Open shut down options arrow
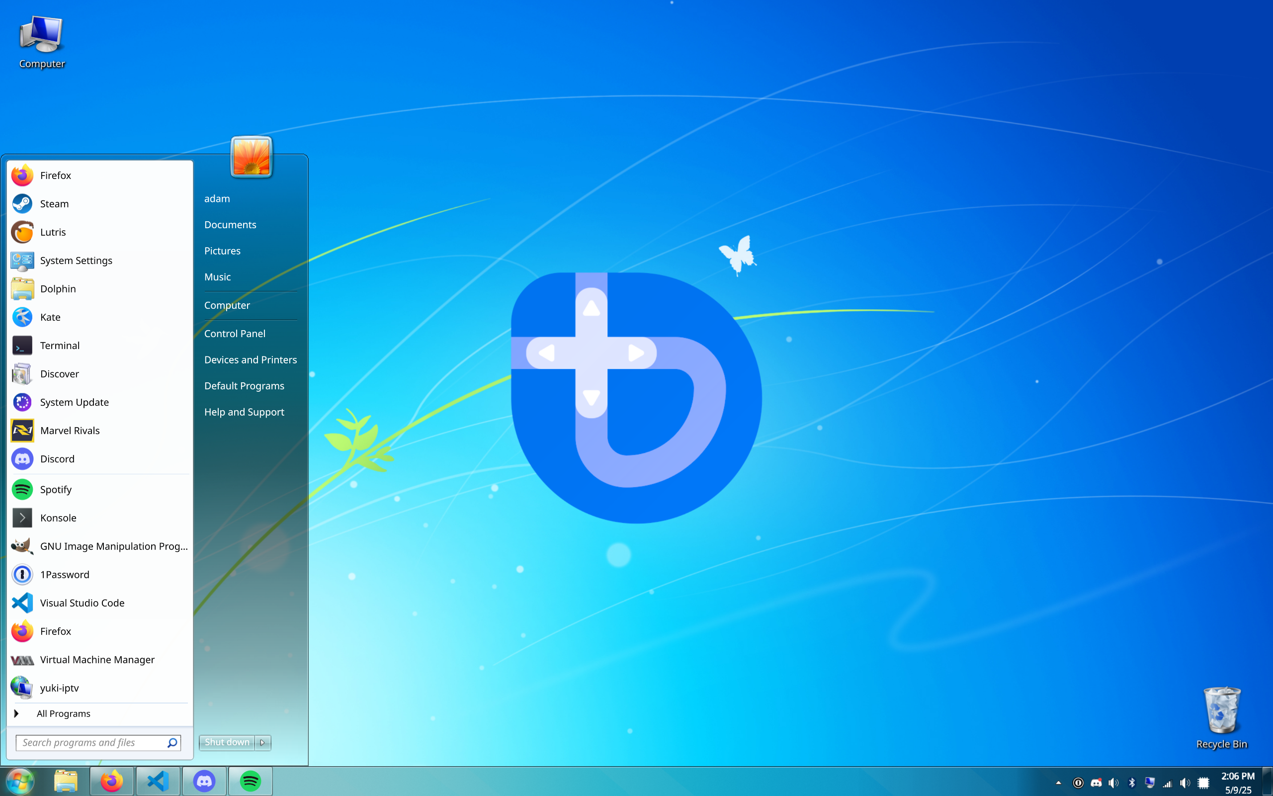This screenshot has width=1273, height=796. tap(262, 742)
